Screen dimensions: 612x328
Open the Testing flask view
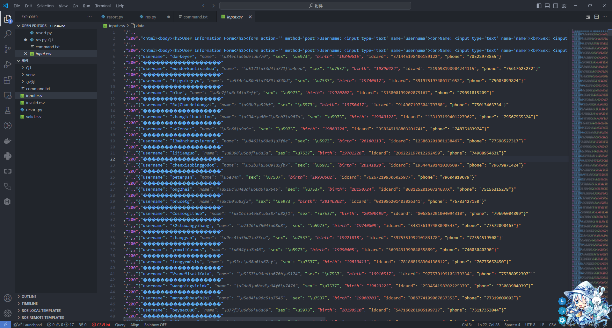coord(8,110)
